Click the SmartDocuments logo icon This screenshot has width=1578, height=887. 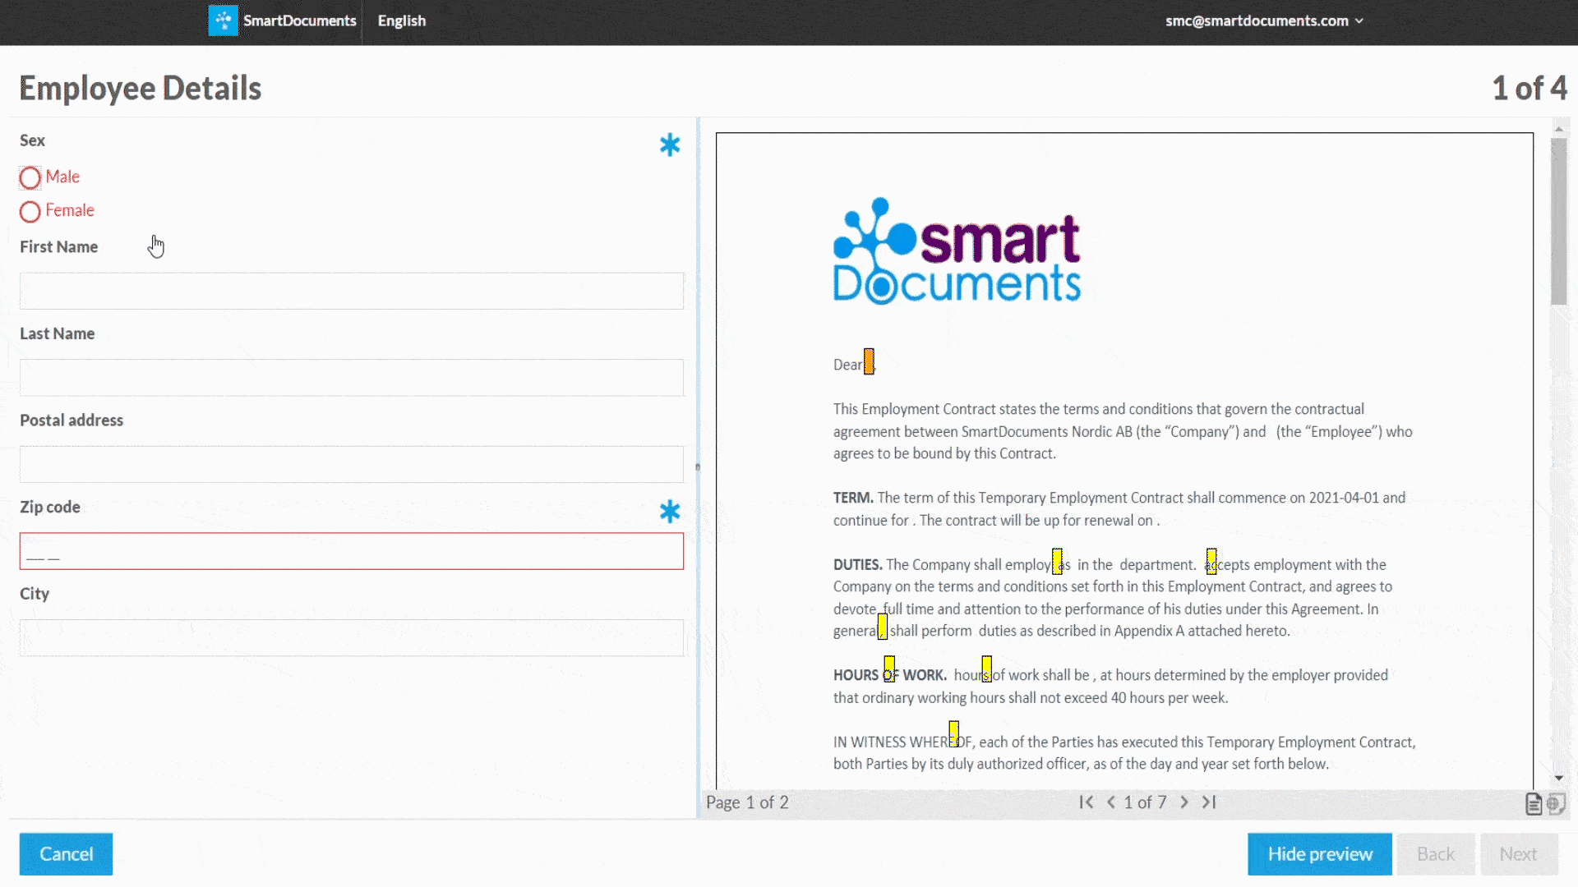(223, 21)
